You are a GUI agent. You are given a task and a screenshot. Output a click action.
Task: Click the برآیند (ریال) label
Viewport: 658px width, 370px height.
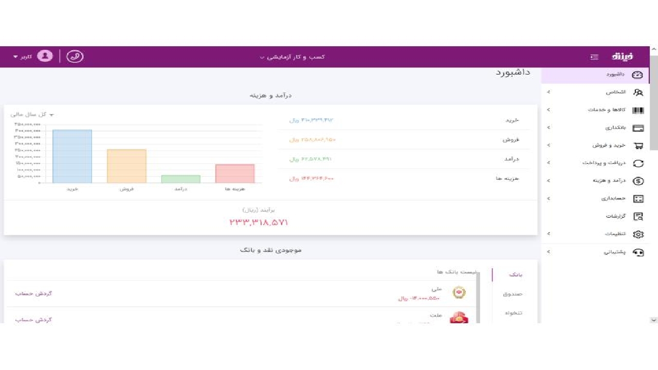click(x=259, y=210)
